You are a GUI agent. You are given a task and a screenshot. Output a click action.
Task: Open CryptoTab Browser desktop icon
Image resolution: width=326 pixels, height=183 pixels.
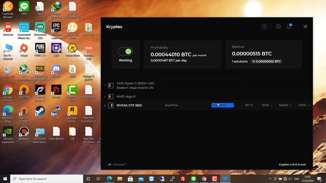coord(8,10)
